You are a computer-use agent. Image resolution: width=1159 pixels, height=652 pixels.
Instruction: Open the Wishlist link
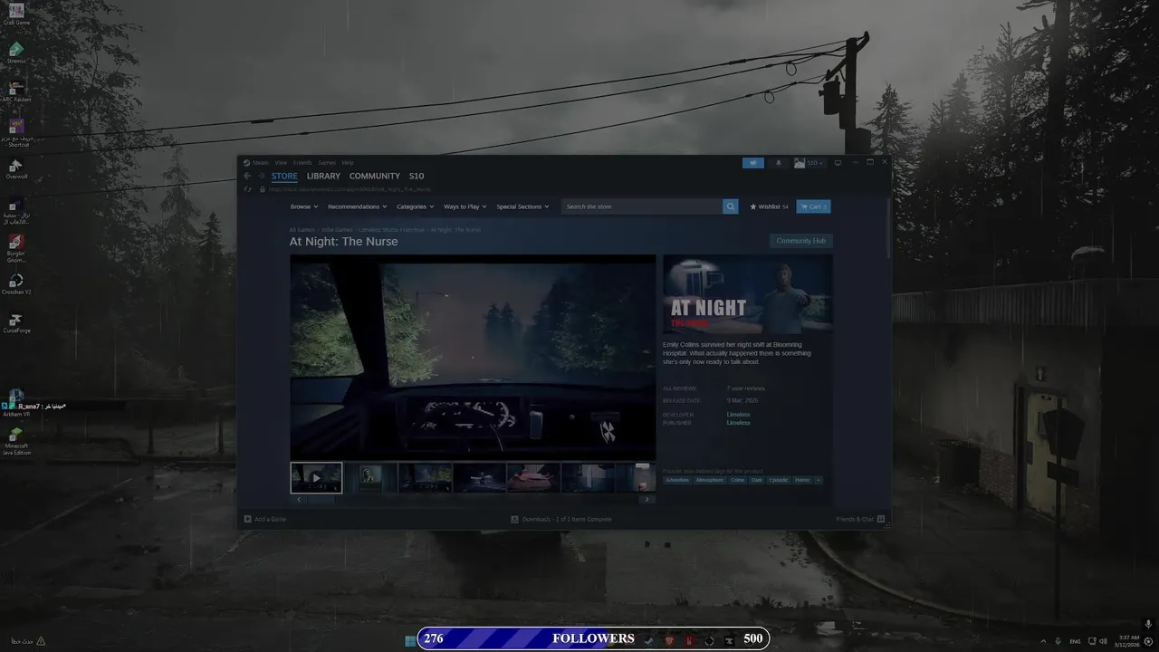[x=769, y=206]
